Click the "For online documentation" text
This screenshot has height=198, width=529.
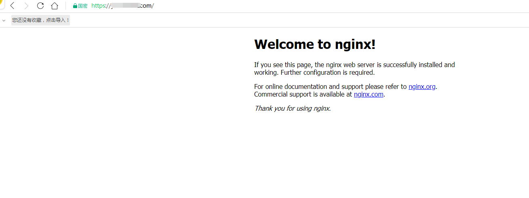[x=330, y=86]
